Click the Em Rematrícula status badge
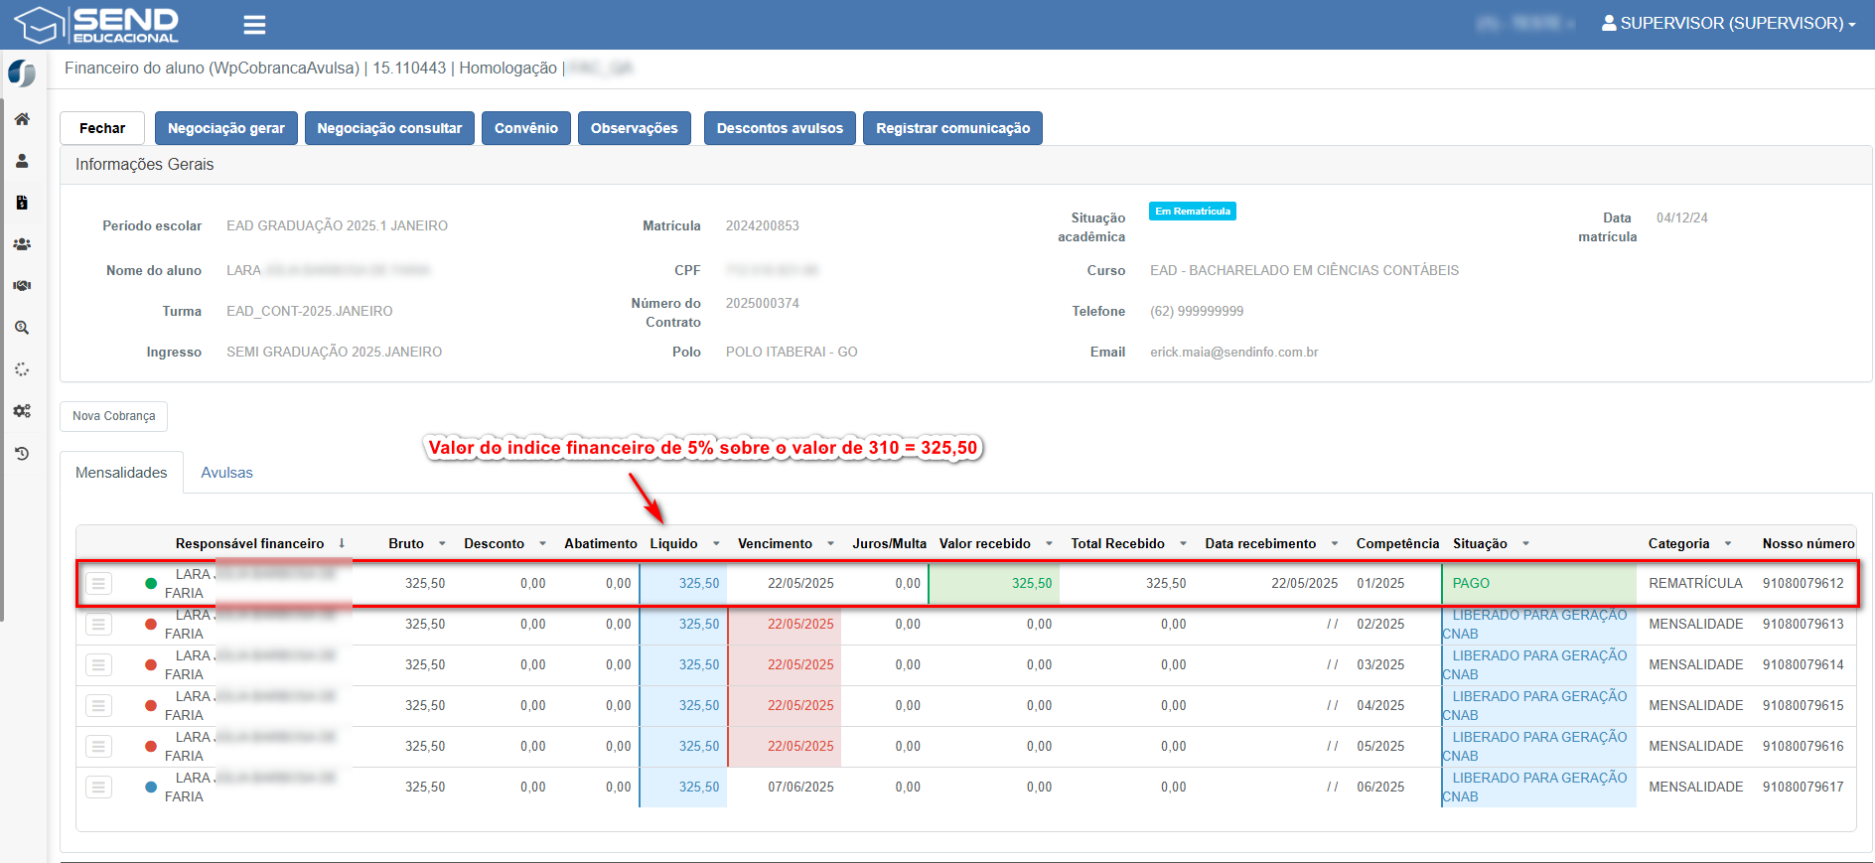The image size is (1875, 863). pos(1193,212)
